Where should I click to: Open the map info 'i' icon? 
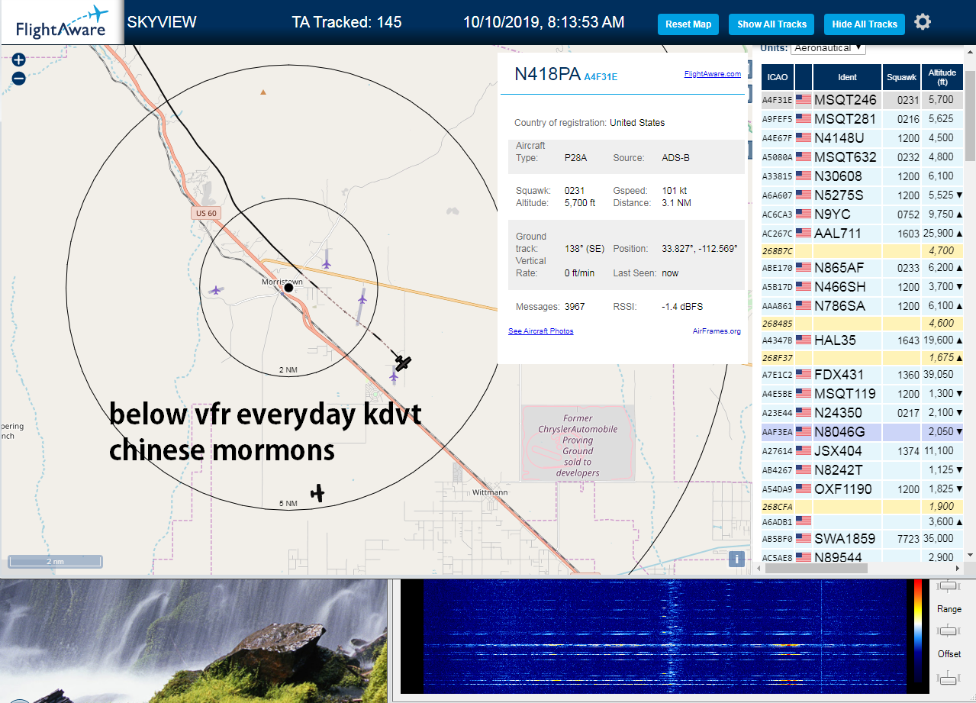click(x=736, y=559)
